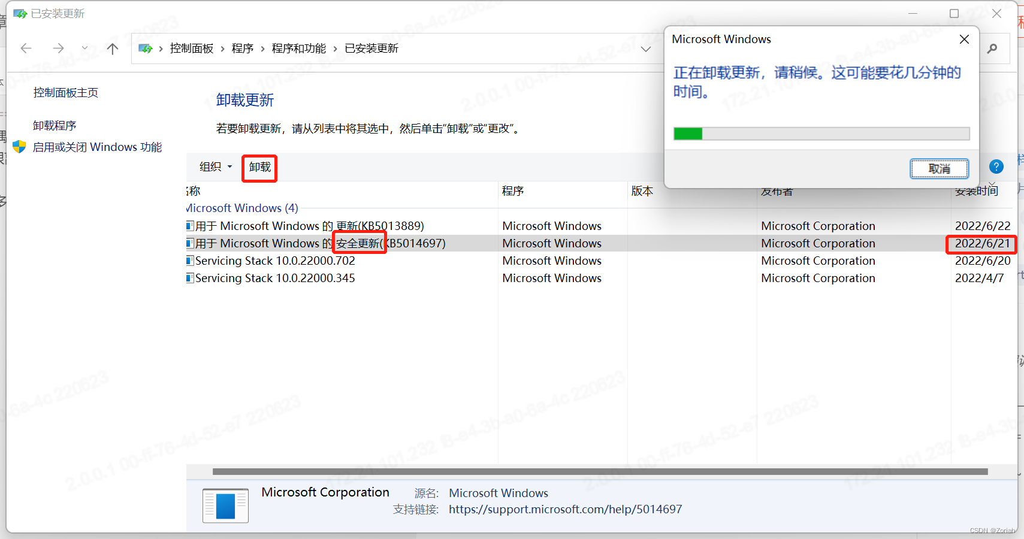Viewport: 1024px width, 539px height.
Task: Sort by the 程序 column header
Action: click(x=513, y=191)
